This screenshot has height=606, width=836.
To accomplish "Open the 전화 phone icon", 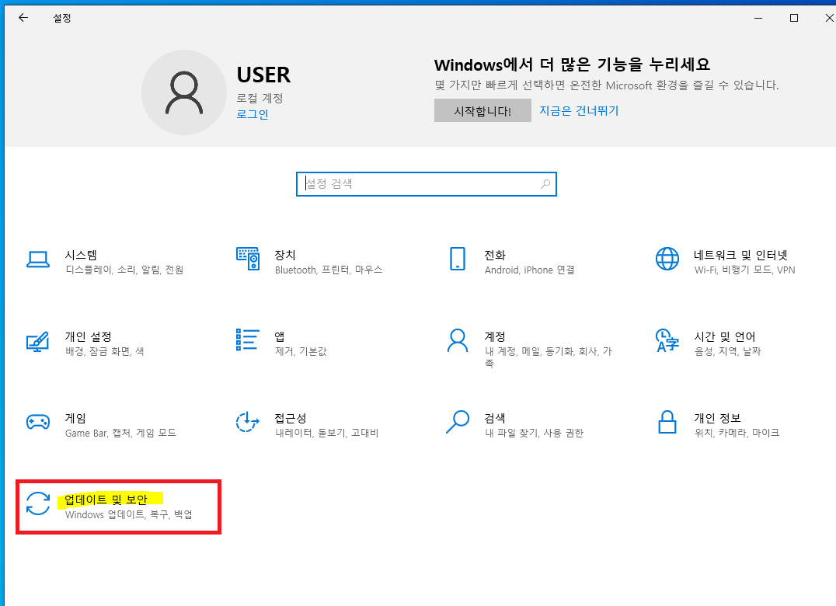I will click(458, 259).
